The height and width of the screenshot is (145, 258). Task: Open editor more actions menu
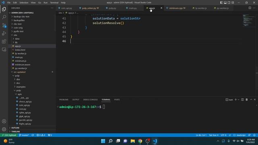pos(254,8)
